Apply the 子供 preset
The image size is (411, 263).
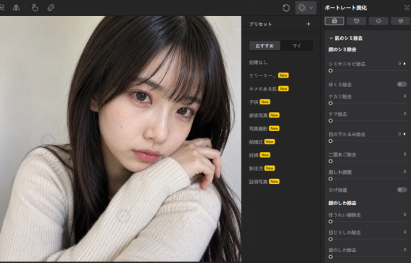pos(260,102)
